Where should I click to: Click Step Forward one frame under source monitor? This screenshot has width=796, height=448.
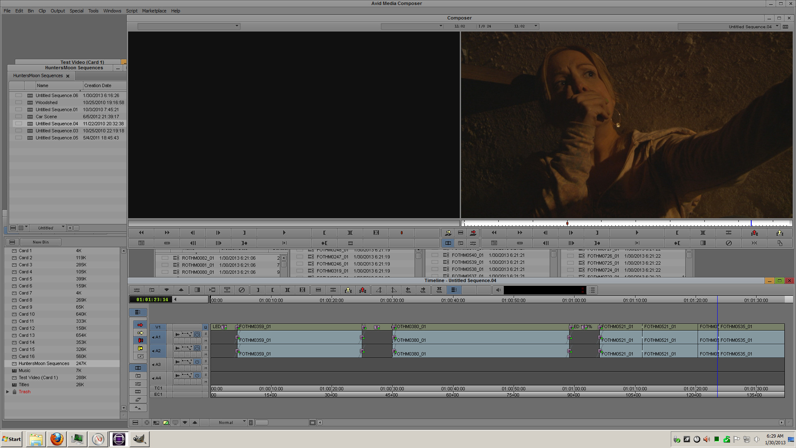[x=218, y=233]
